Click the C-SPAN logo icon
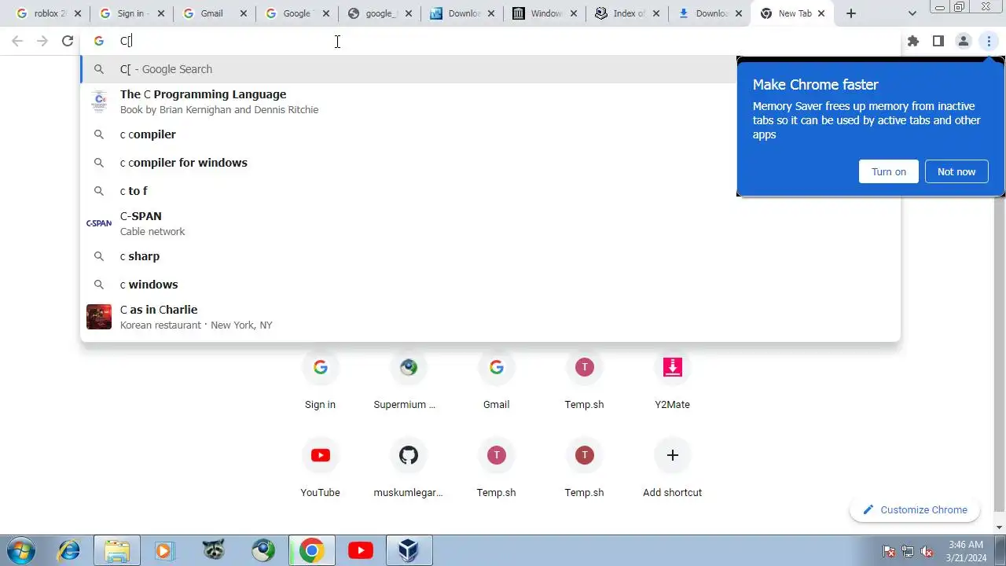Image resolution: width=1006 pixels, height=566 pixels. 99,223
